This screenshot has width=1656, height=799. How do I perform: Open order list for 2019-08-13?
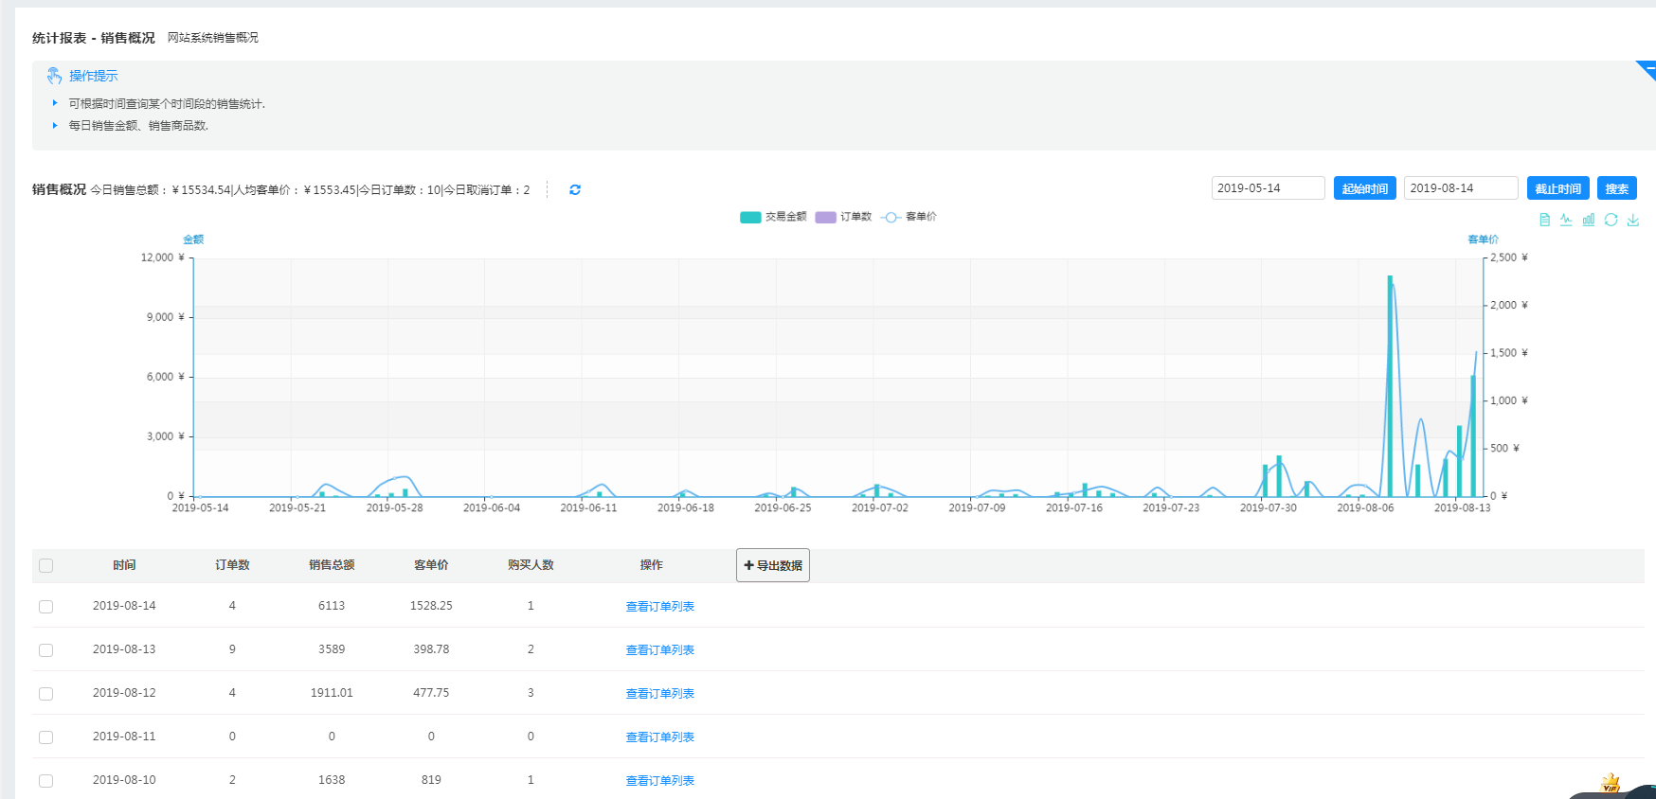(659, 650)
